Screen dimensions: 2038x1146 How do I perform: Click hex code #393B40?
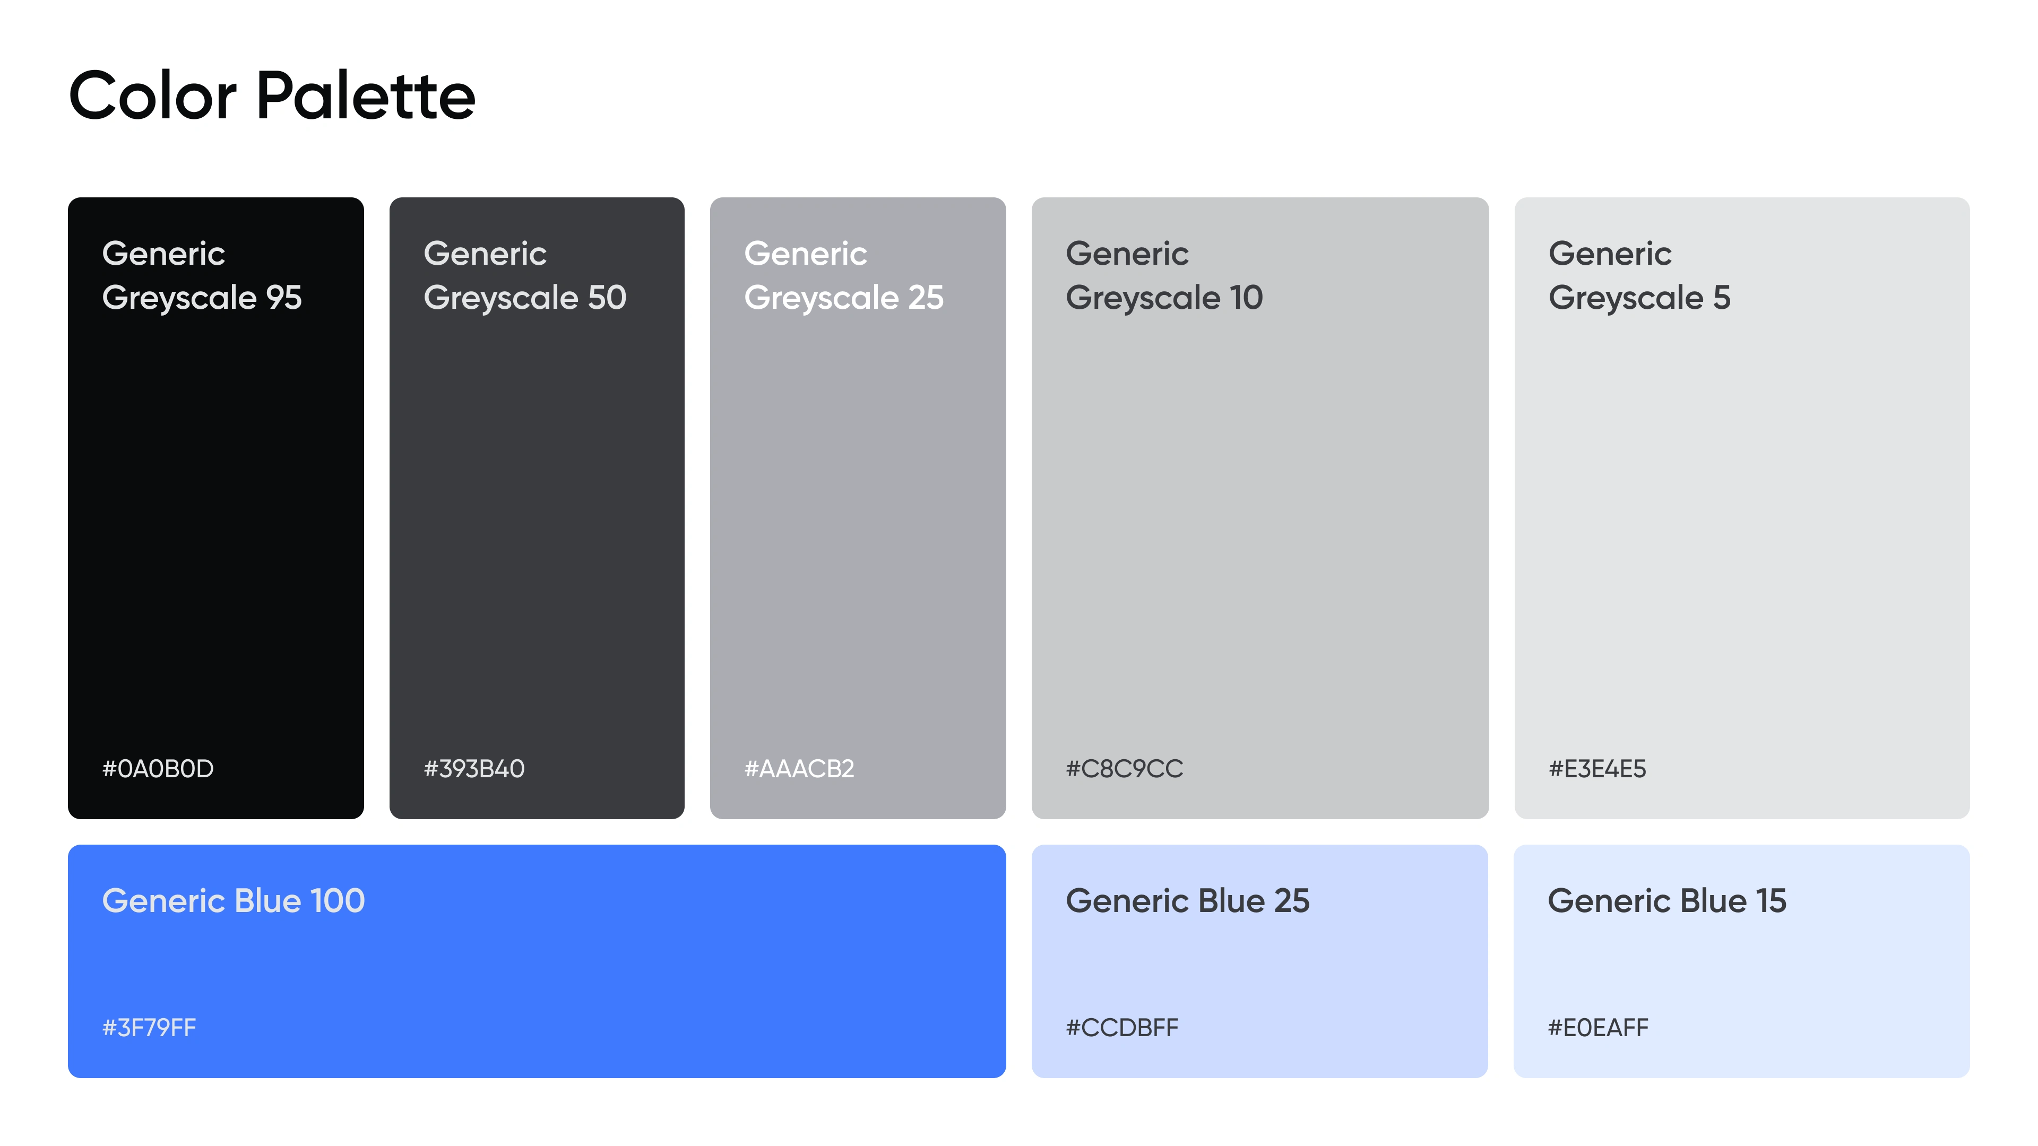(x=474, y=769)
